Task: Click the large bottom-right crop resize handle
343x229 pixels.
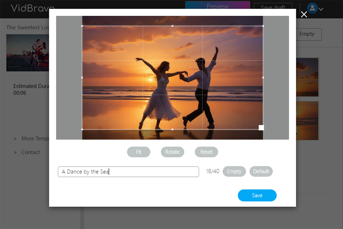Action: pyautogui.click(x=261, y=128)
